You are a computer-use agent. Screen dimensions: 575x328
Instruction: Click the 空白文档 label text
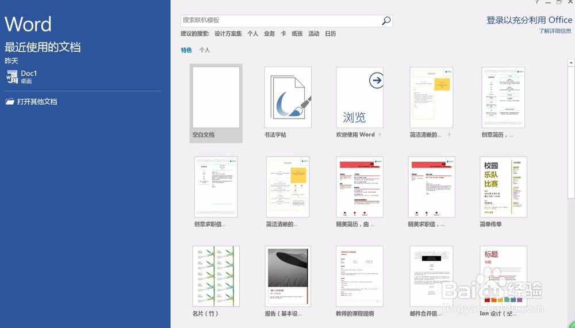[x=203, y=135]
